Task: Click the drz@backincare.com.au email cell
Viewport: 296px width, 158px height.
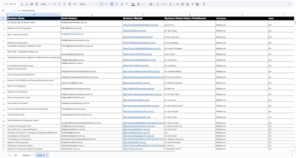Action: coord(91,35)
